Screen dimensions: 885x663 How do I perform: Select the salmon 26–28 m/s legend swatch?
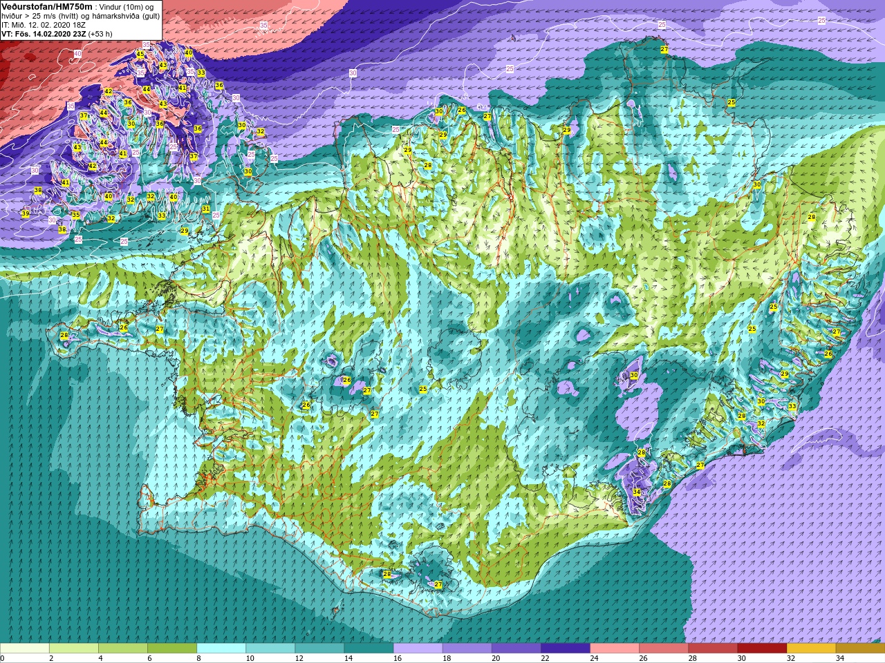[663, 648]
